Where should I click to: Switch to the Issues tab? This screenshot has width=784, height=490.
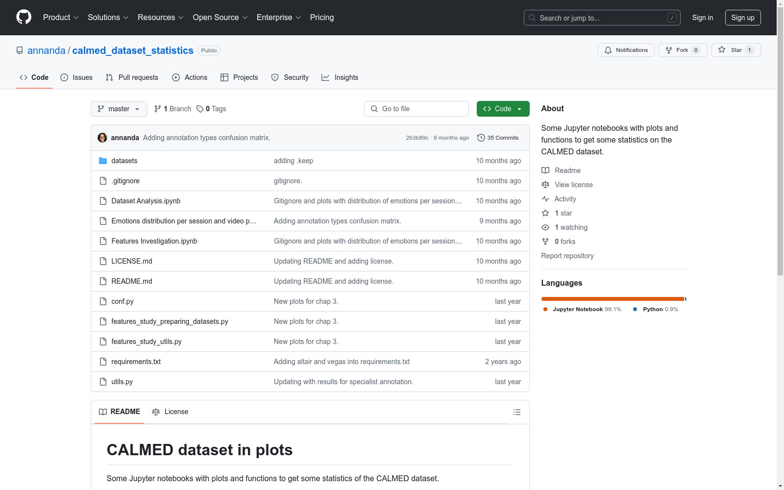(76, 77)
